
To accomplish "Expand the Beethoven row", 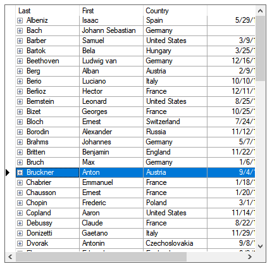I will click(20, 61).
